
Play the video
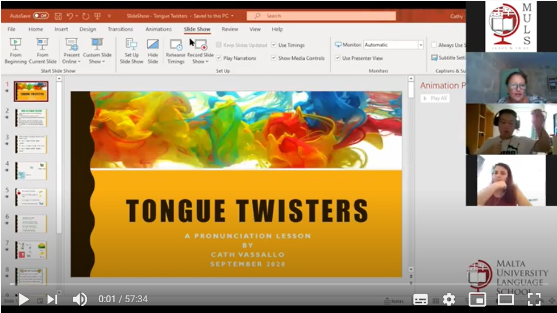[23, 299]
